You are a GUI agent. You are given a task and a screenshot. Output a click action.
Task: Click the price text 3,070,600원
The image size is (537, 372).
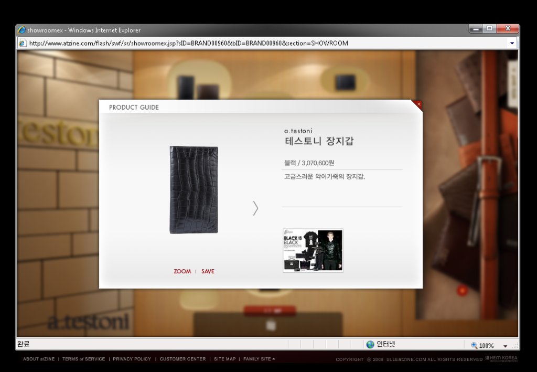click(x=318, y=163)
